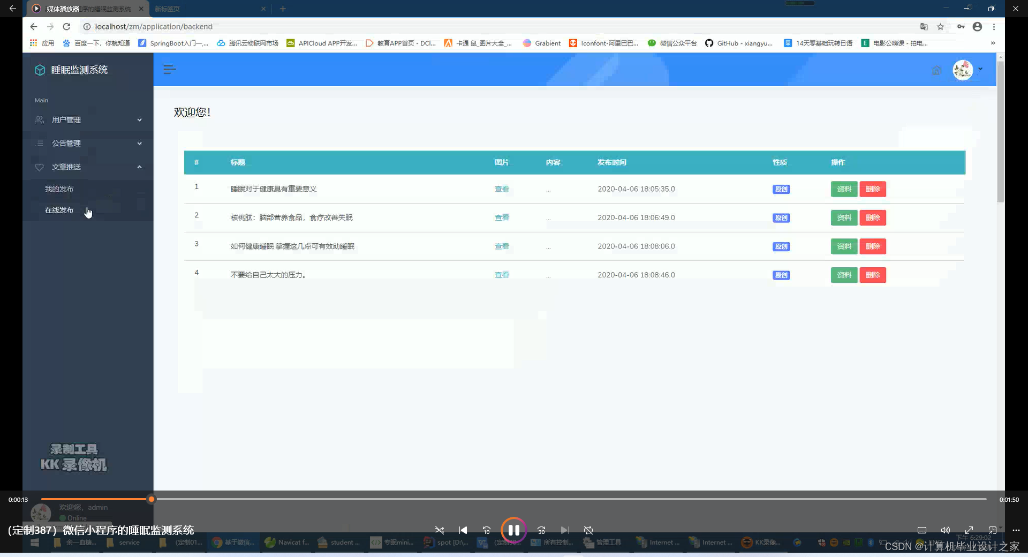Open 微信公众平台 bookmark

coord(672,43)
